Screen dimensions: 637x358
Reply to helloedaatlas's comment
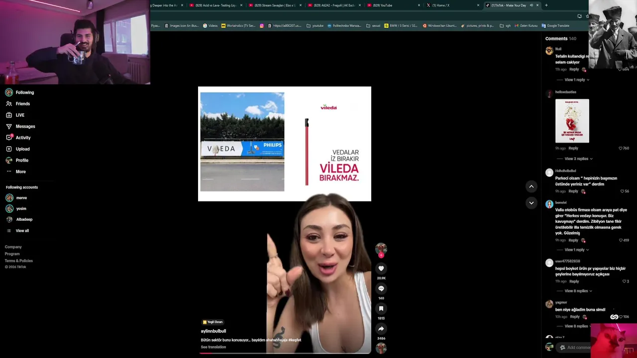click(573, 148)
